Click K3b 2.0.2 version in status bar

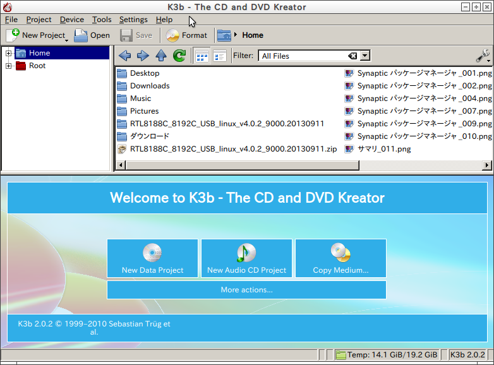(467, 355)
